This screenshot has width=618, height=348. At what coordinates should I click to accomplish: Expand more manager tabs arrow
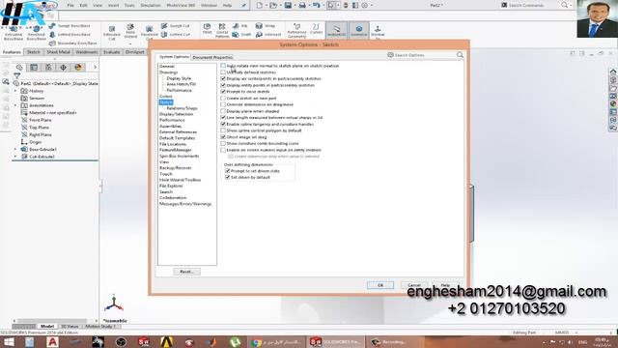click(x=95, y=68)
